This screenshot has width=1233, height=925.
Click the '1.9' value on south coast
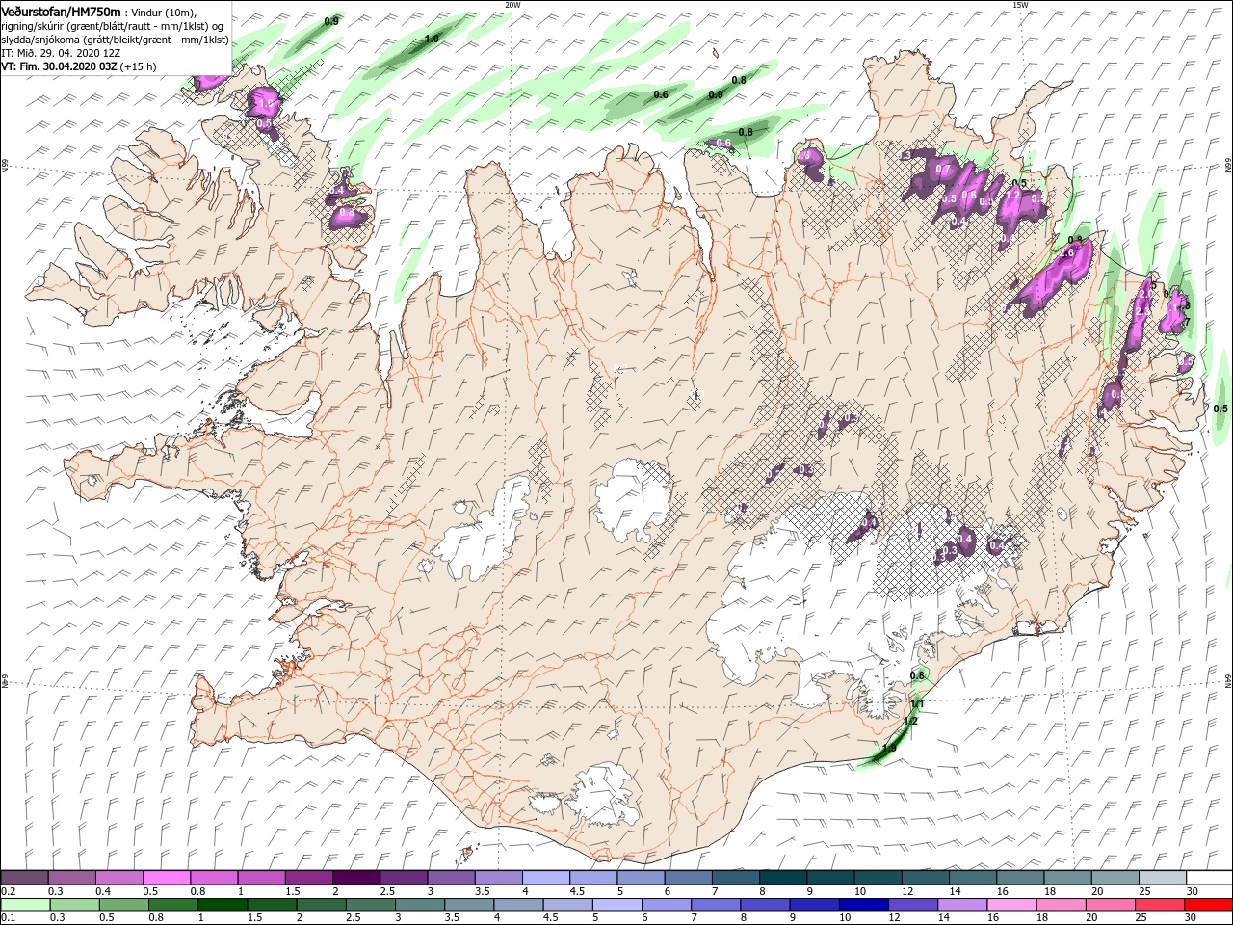coord(888,748)
